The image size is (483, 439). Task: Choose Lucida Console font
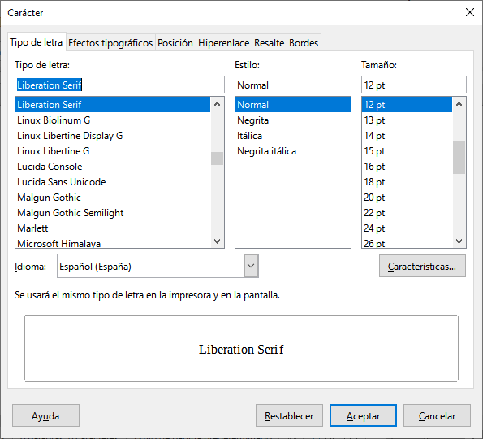point(113,167)
